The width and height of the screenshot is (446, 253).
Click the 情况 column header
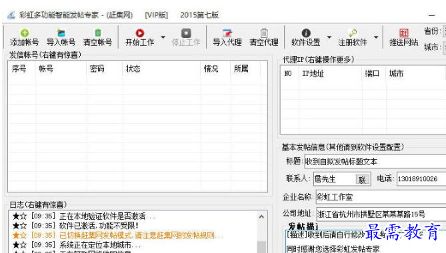tap(215, 69)
